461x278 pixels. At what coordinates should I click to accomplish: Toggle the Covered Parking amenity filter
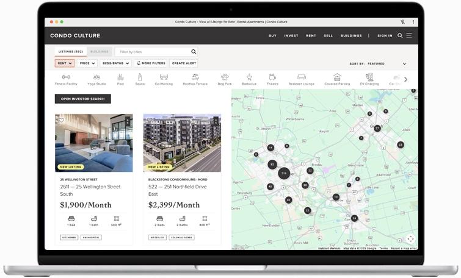337,77
